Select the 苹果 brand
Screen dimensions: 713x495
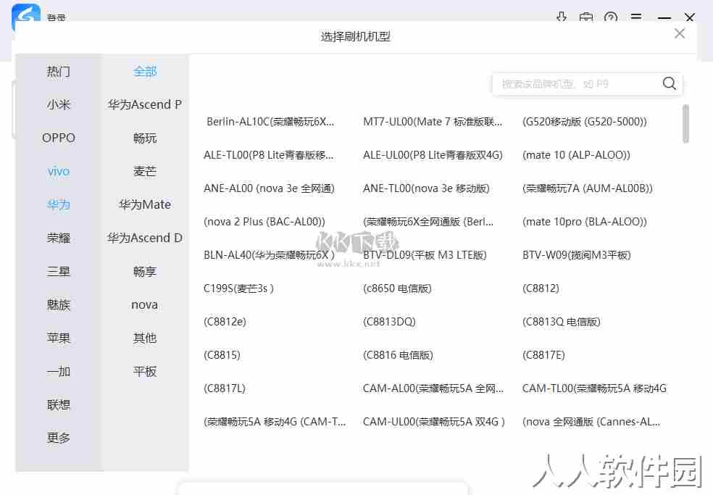coord(59,338)
